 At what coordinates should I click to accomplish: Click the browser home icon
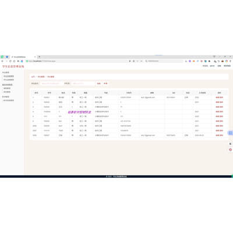[x=14, y=61]
